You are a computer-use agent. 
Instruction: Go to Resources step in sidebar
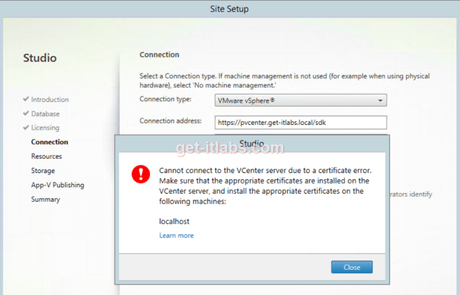click(x=47, y=157)
